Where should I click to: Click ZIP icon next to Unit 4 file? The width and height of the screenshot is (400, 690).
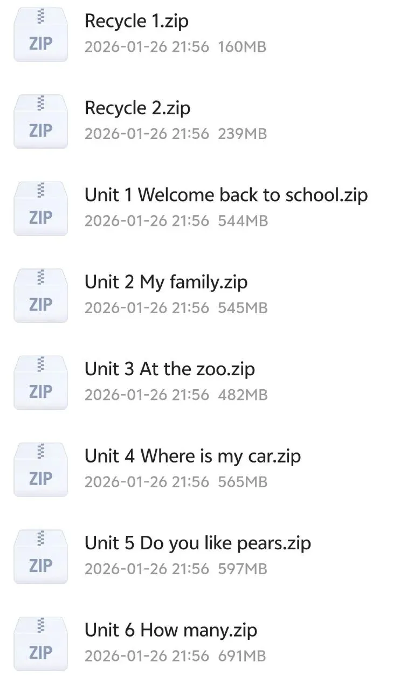click(40, 470)
